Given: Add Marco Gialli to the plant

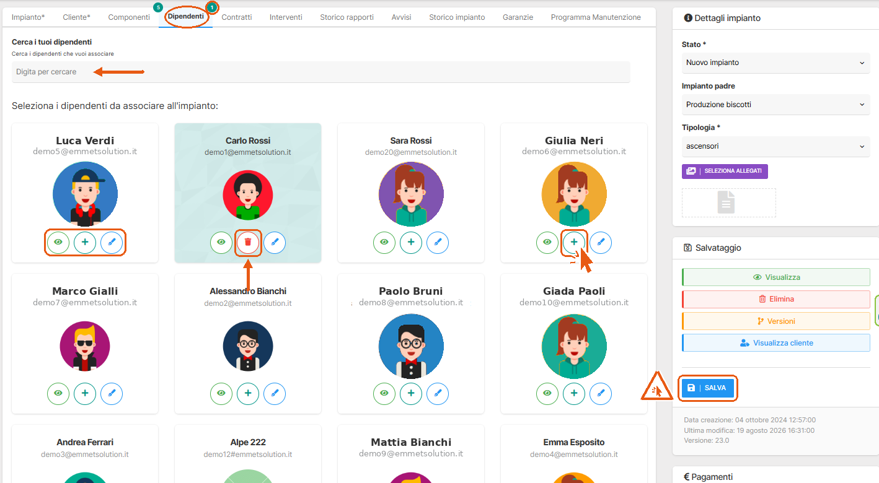Looking at the screenshot, I should [85, 393].
